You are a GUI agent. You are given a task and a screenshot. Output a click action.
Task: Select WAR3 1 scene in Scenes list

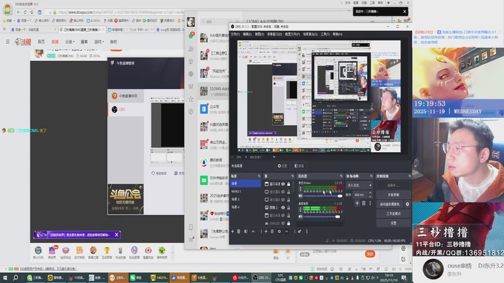pos(246,191)
